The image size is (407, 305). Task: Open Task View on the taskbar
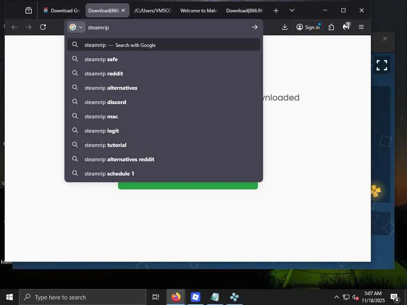pyautogui.click(x=155, y=297)
